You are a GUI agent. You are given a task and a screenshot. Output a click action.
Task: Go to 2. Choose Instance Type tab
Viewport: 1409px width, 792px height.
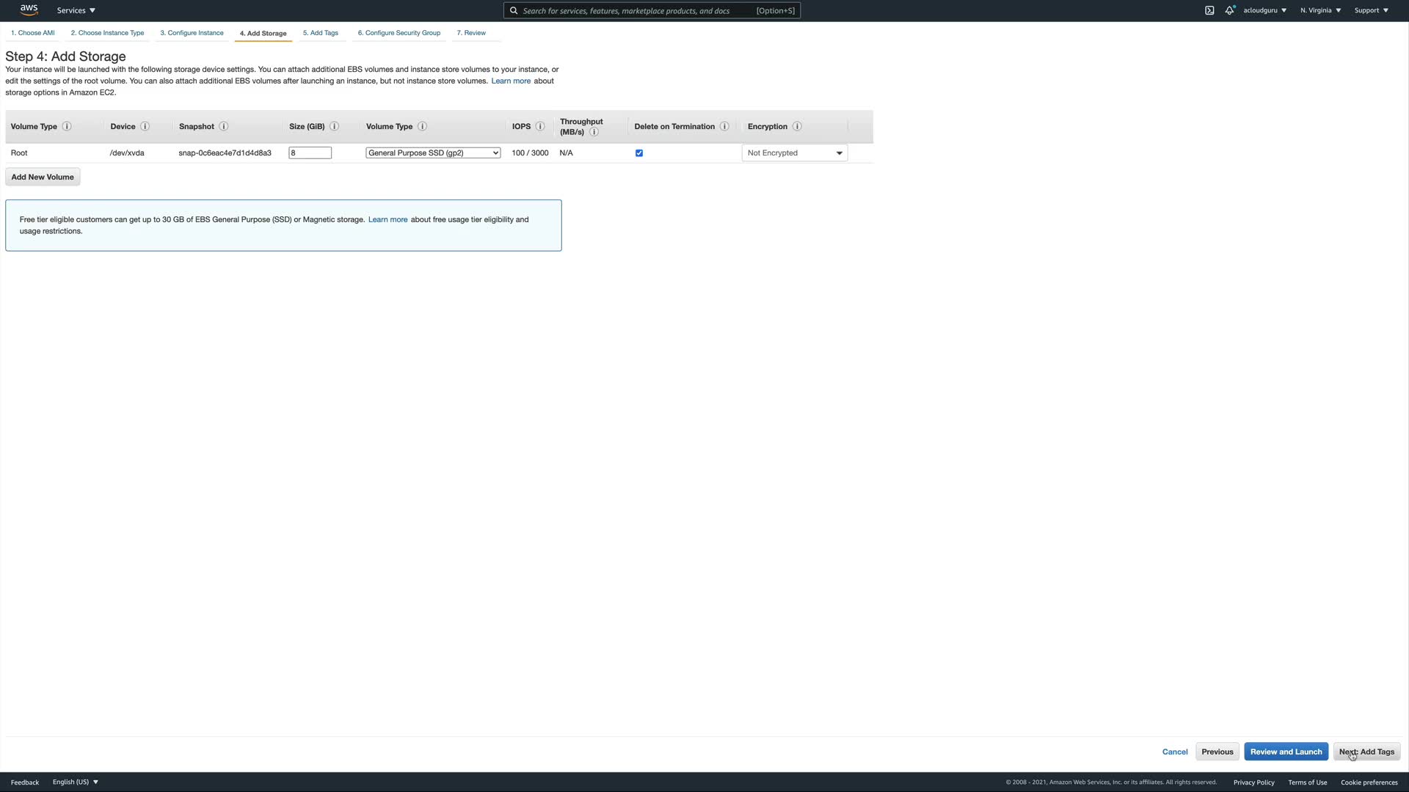pos(107,33)
